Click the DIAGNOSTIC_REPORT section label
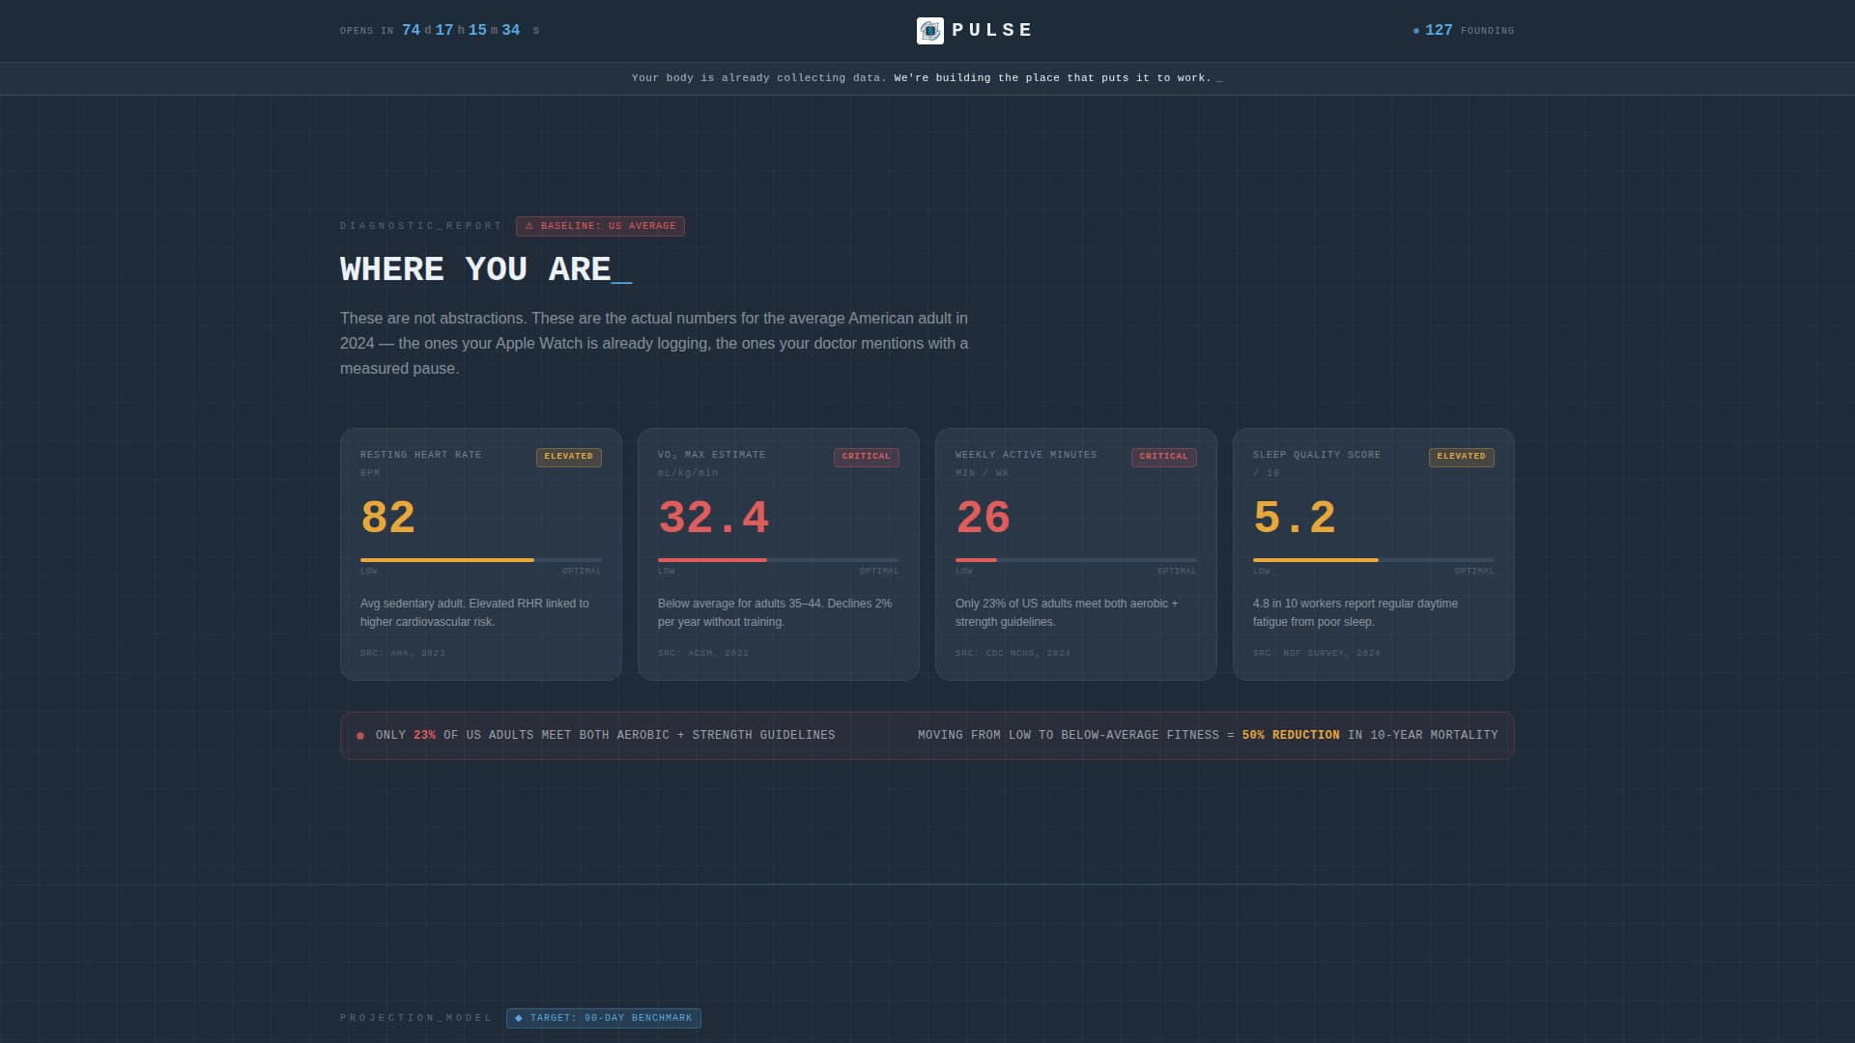Viewport: 1855px width, 1043px height. [420, 226]
